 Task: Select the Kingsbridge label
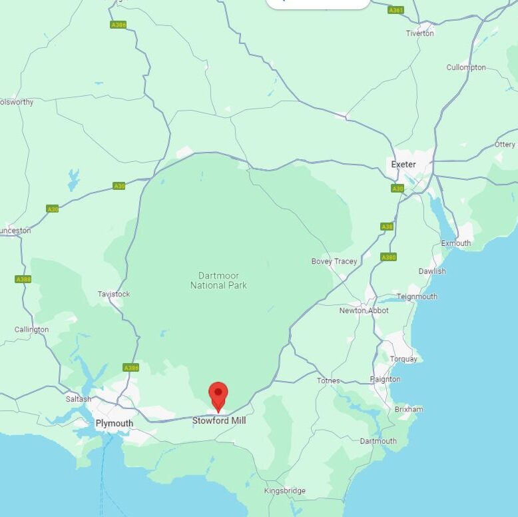(285, 491)
